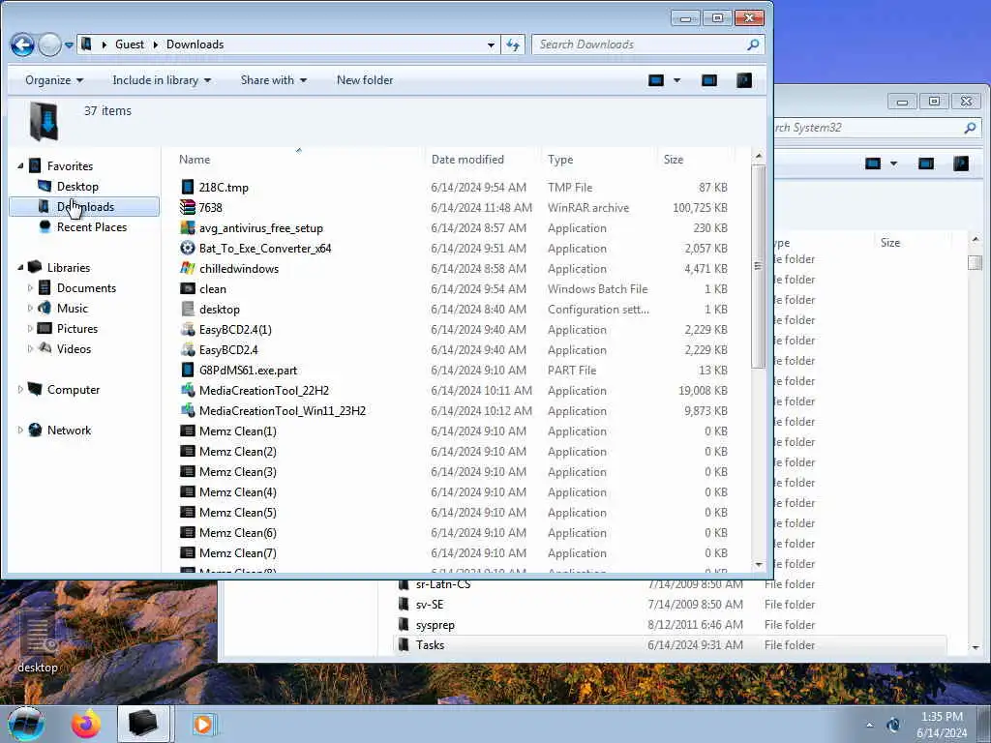991x743 pixels.
Task: Click the refresh button beside address bar
Action: tap(513, 45)
